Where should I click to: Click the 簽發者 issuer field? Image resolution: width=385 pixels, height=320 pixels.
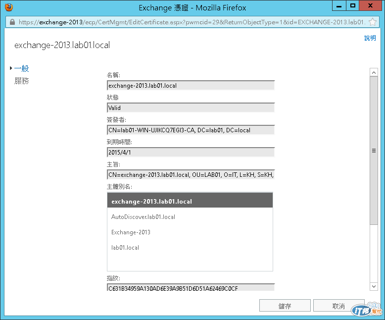191,130
